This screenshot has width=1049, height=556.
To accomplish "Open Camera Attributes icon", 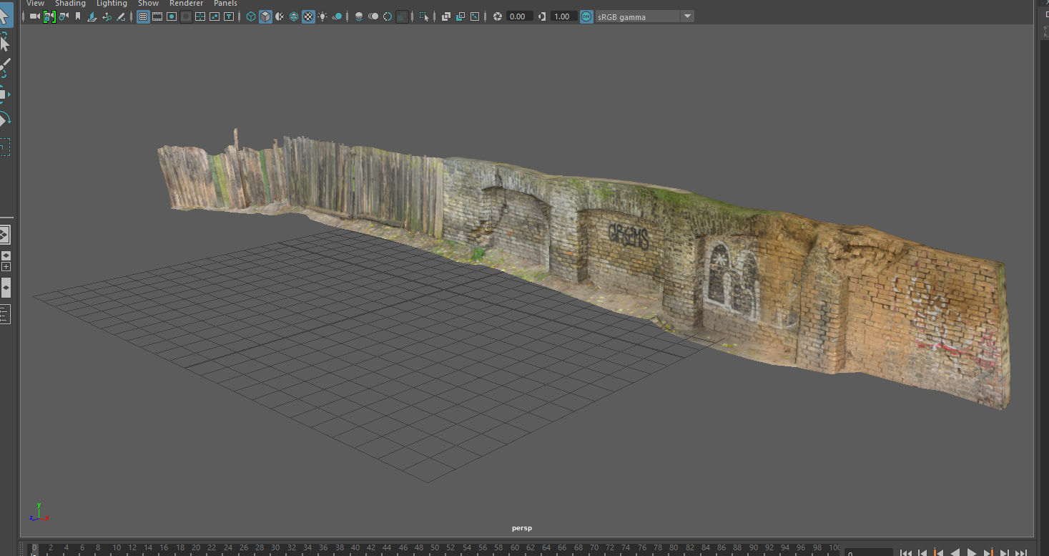I will (64, 16).
